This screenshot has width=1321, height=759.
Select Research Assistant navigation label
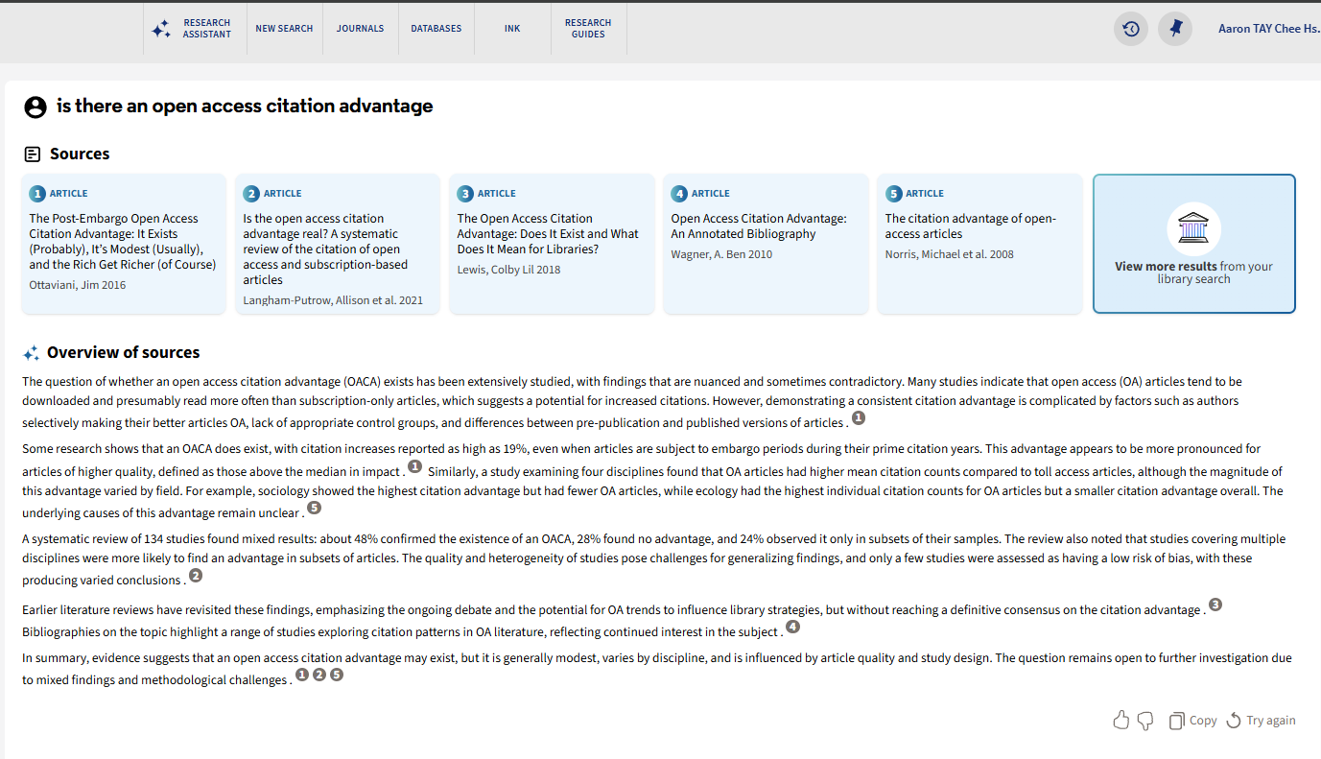coord(207,29)
